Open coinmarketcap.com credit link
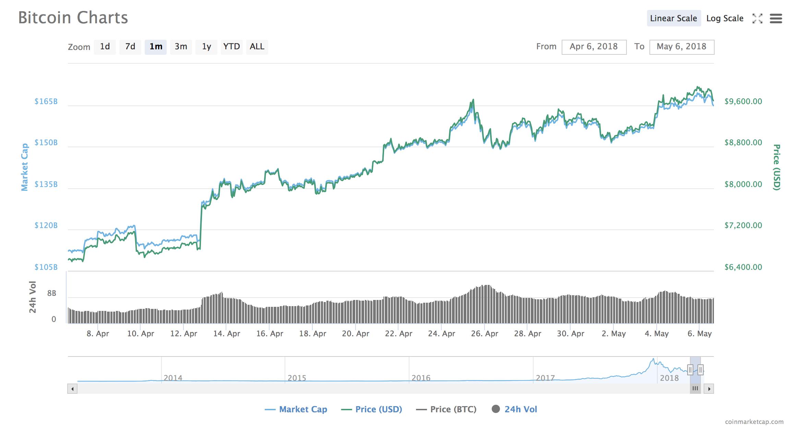 (x=754, y=422)
